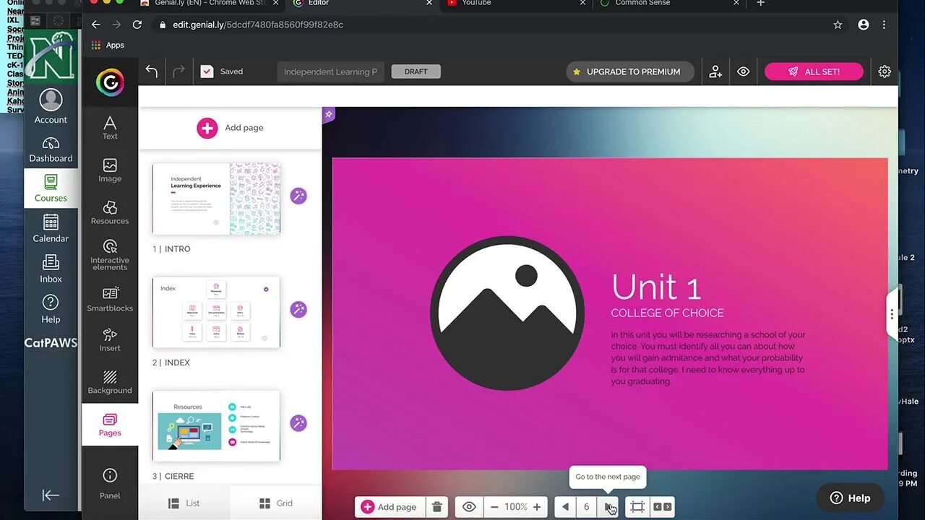
Task: Zoom in with the plus button
Action: pyautogui.click(x=537, y=507)
